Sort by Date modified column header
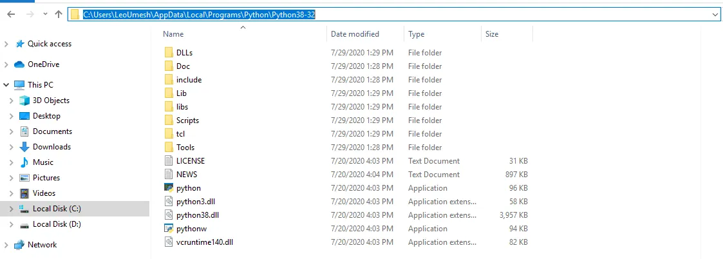The image size is (723, 259). point(355,34)
